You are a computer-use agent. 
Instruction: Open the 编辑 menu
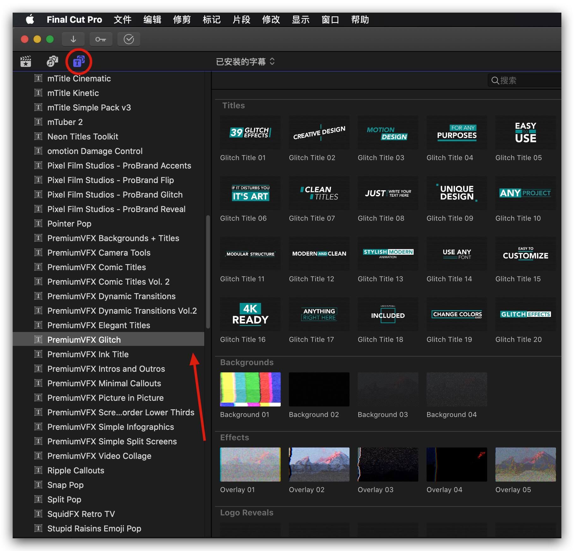pos(152,20)
